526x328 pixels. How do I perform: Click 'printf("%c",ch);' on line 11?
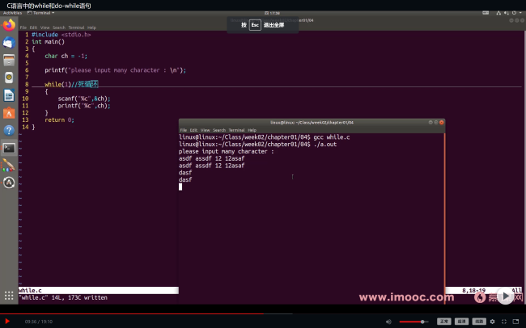click(x=84, y=106)
